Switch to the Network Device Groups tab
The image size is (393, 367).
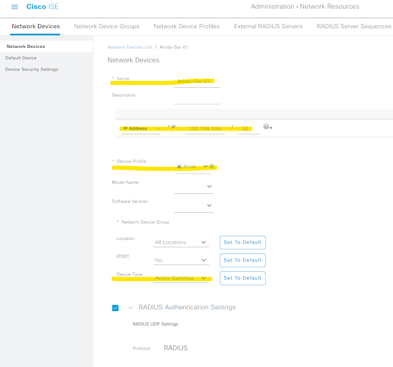coord(107,26)
